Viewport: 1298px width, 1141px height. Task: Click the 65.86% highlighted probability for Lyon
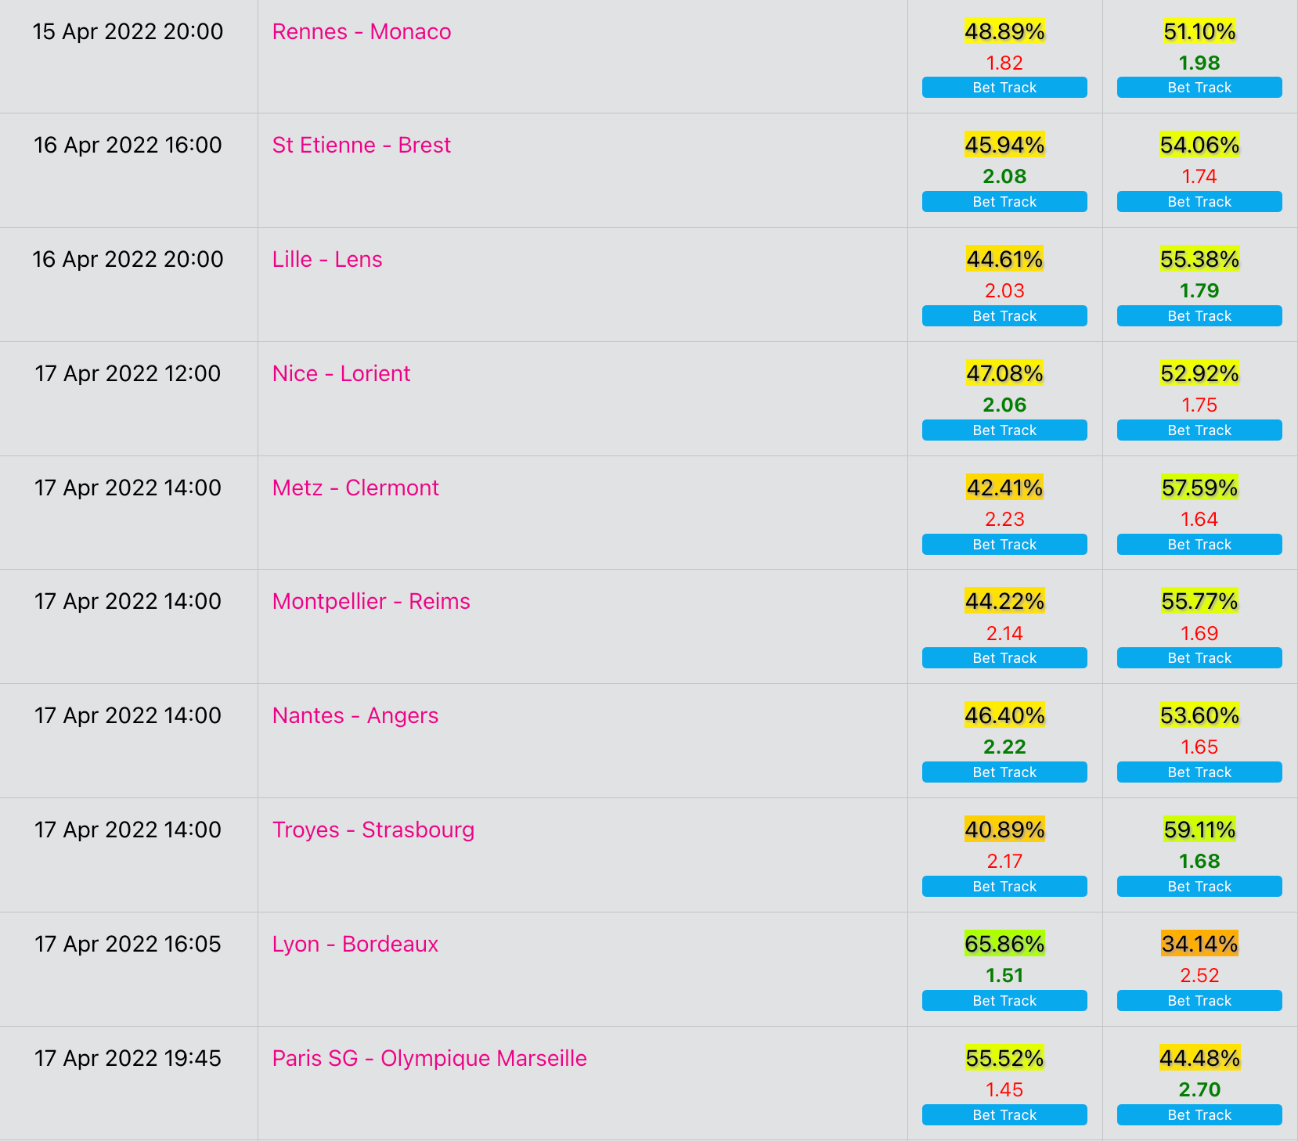point(1004,945)
